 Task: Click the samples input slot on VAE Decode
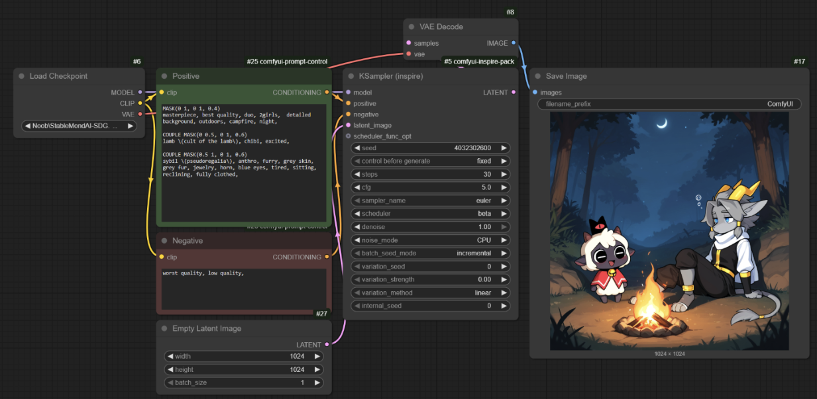click(408, 43)
